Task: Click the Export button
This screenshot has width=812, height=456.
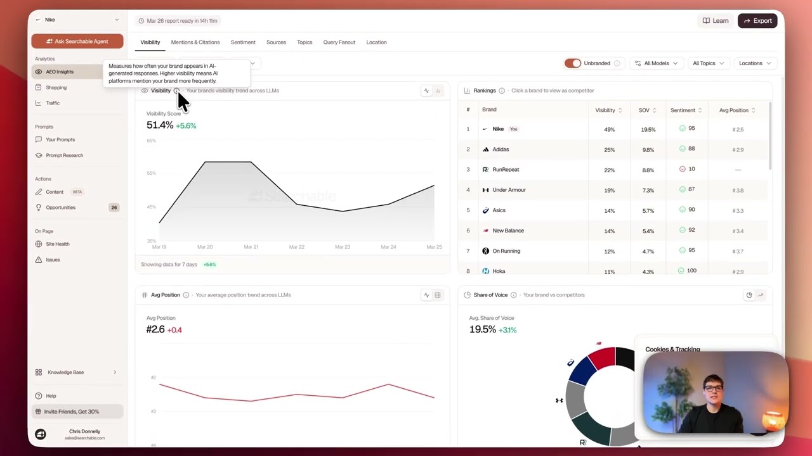Action: (757, 21)
